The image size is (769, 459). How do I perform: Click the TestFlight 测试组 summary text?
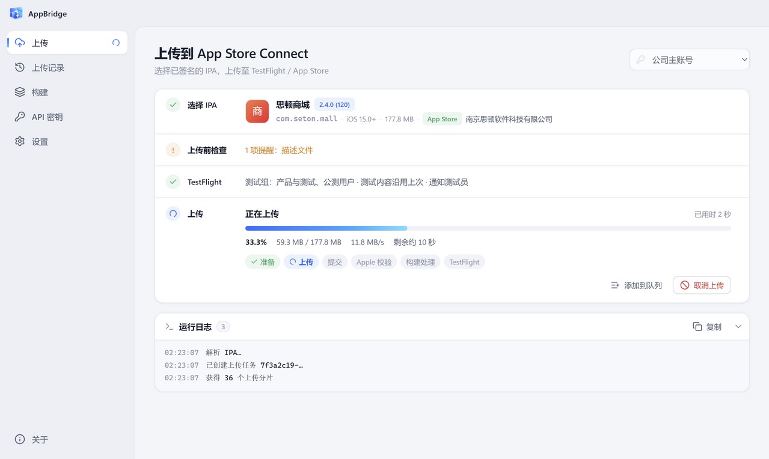point(357,182)
